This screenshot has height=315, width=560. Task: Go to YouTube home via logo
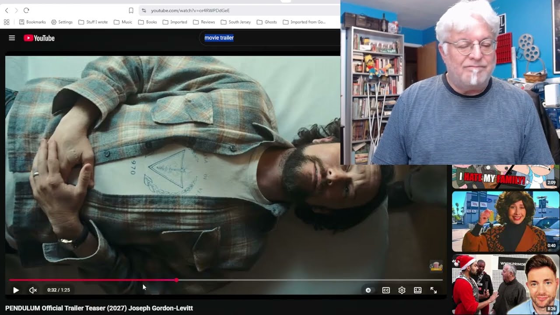[39, 38]
